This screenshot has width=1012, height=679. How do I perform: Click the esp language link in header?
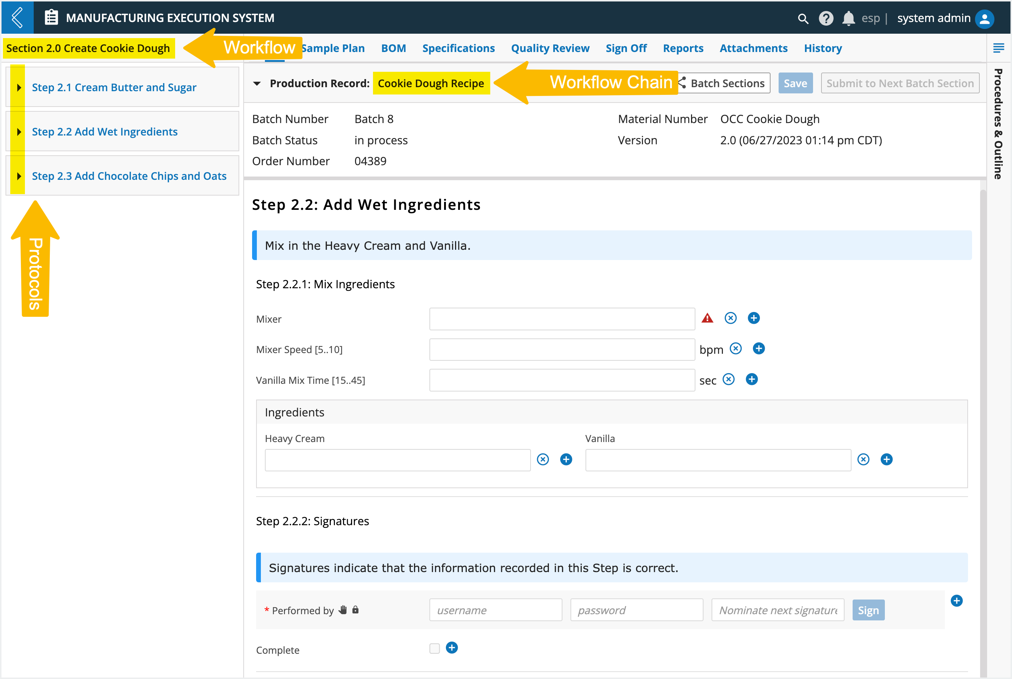871,18
